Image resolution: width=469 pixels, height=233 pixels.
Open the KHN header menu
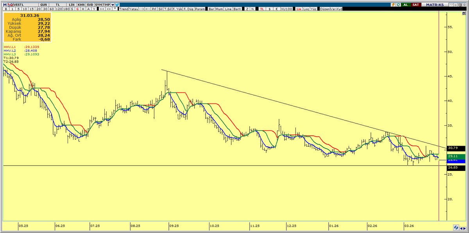tap(81, 4)
